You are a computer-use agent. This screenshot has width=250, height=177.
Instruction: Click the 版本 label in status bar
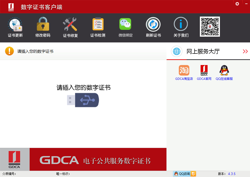point(222,174)
